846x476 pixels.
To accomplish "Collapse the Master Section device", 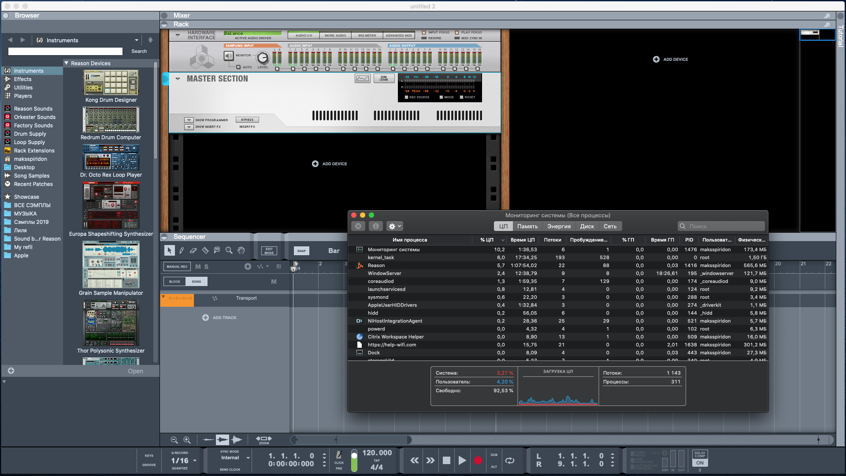I will point(178,79).
